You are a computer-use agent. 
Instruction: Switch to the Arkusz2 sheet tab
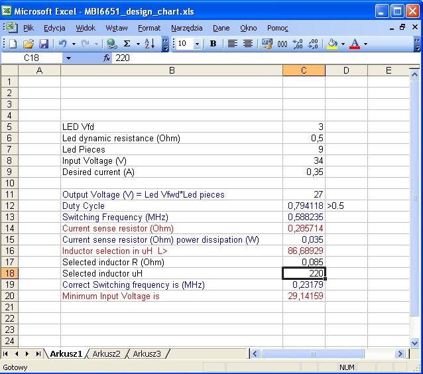[107, 354]
